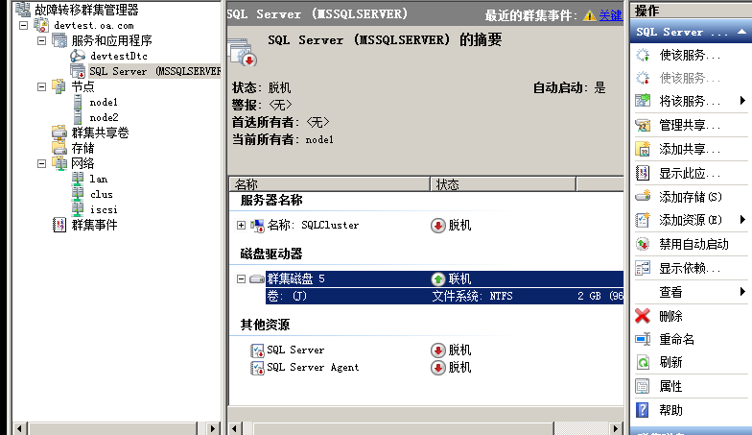This screenshot has height=435, width=752.
Task: Choose the first 使该服务... action
Action: point(690,56)
